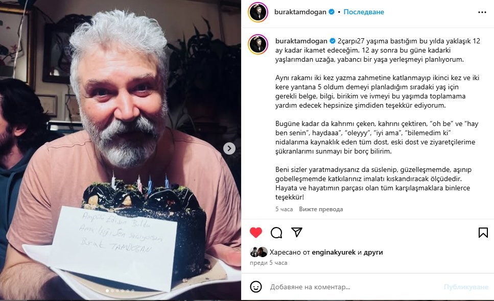Open the avatar beside the caption
This screenshot has height=301, width=494.
click(x=258, y=44)
